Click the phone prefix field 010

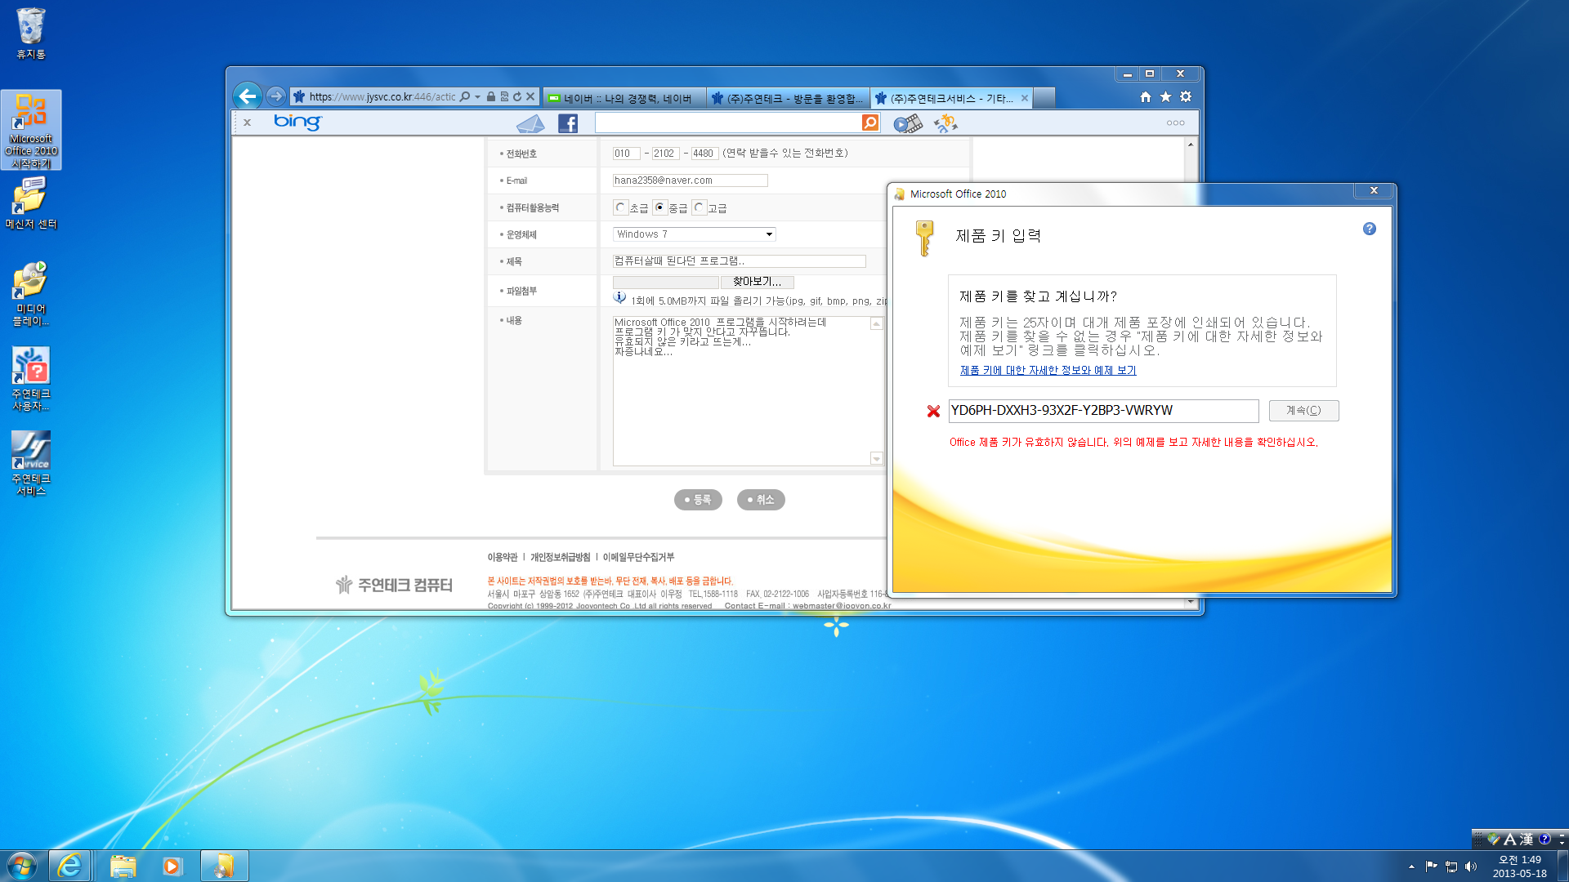(x=626, y=154)
